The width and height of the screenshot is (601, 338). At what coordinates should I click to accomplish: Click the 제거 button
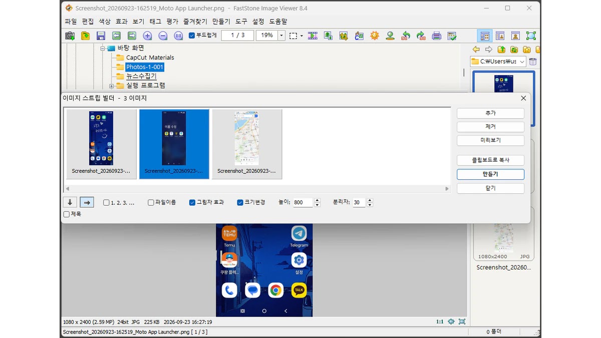coord(490,127)
